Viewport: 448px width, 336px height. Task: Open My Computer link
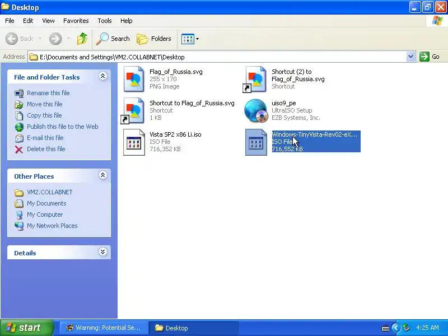[x=45, y=214]
